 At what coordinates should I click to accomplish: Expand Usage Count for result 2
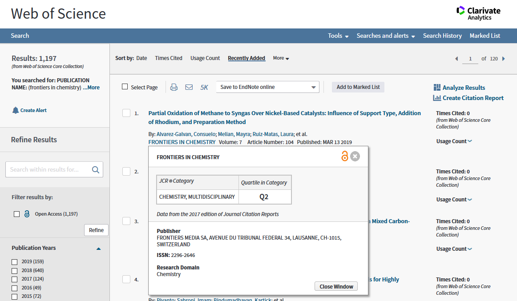(454, 200)
